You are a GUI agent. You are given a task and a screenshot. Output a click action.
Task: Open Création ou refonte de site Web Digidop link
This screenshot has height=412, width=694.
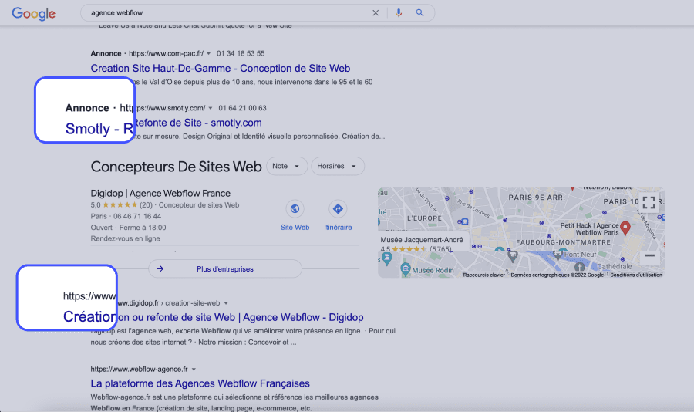tap(214, 317)
